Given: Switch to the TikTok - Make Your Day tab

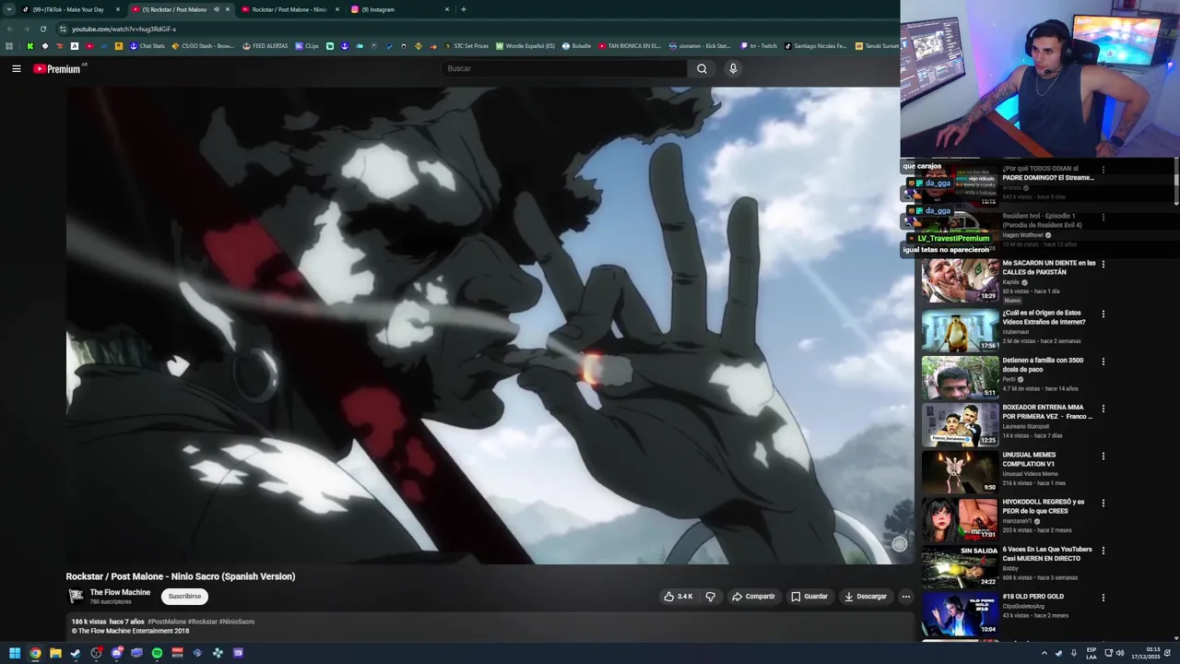Looking at the screenshot, I should [67, 9].
